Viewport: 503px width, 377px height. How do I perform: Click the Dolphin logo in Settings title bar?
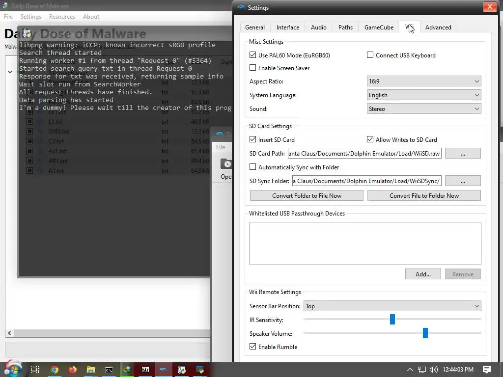[x=241, y=7]
